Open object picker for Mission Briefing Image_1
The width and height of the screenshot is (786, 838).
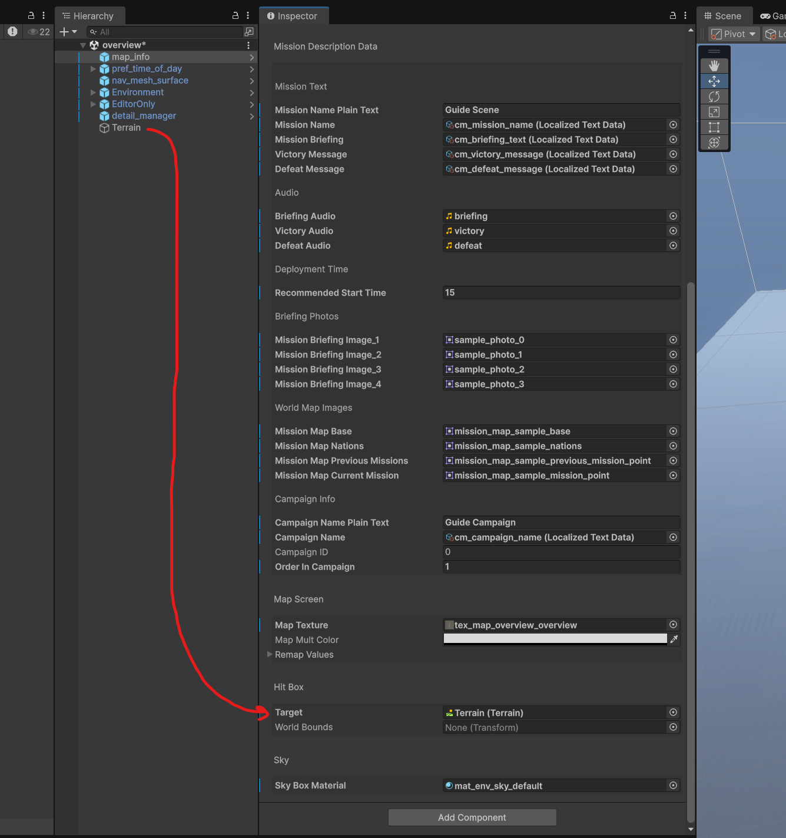click(674, 340)
